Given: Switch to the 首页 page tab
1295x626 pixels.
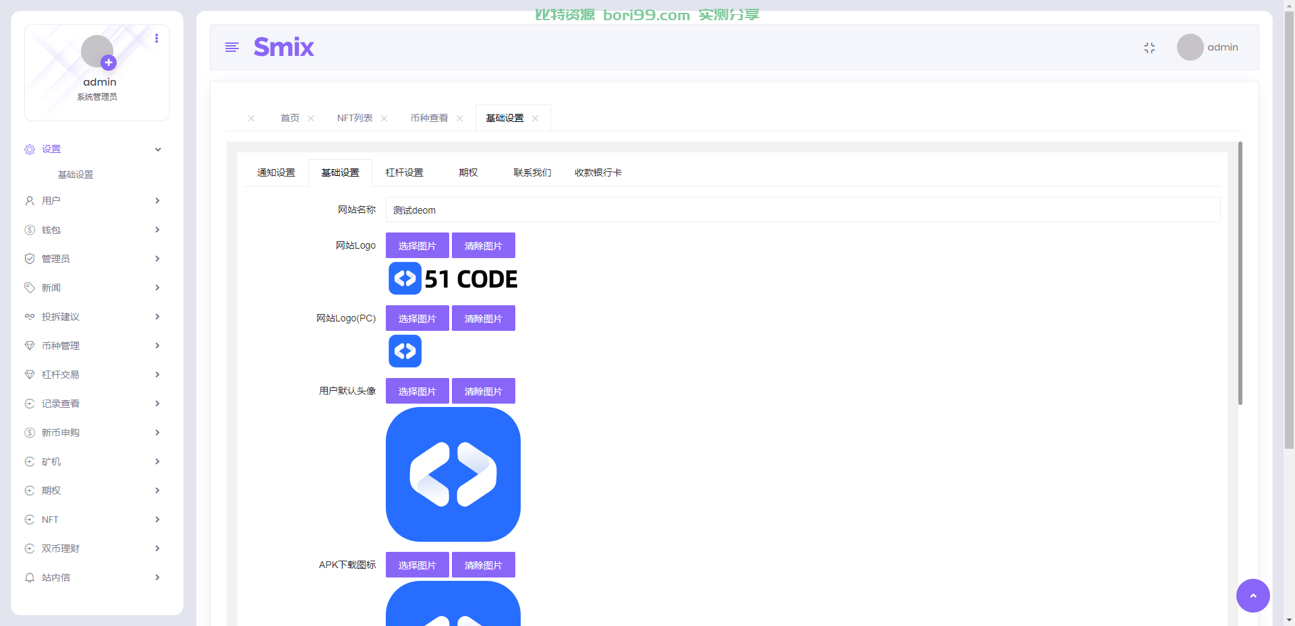Looking at the screenshot, I should [x=290, y=118].
